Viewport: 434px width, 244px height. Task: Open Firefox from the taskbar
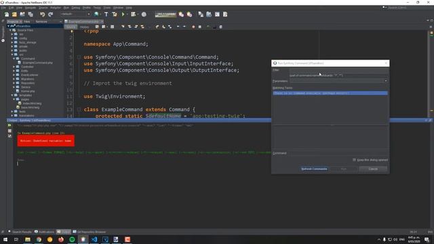click(x=61, y=239)
